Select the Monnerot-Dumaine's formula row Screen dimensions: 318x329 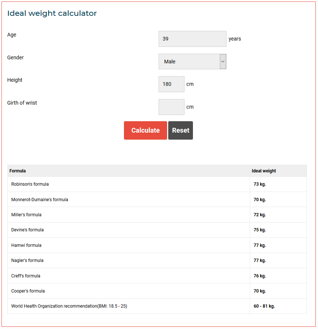(39, 200)
